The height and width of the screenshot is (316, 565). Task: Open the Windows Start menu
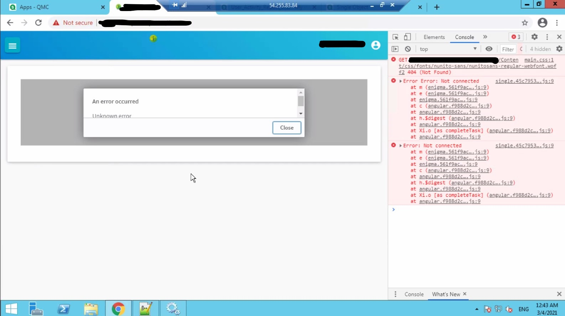point(11,309)
